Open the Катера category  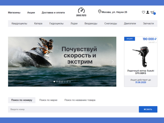coord(38,23)
